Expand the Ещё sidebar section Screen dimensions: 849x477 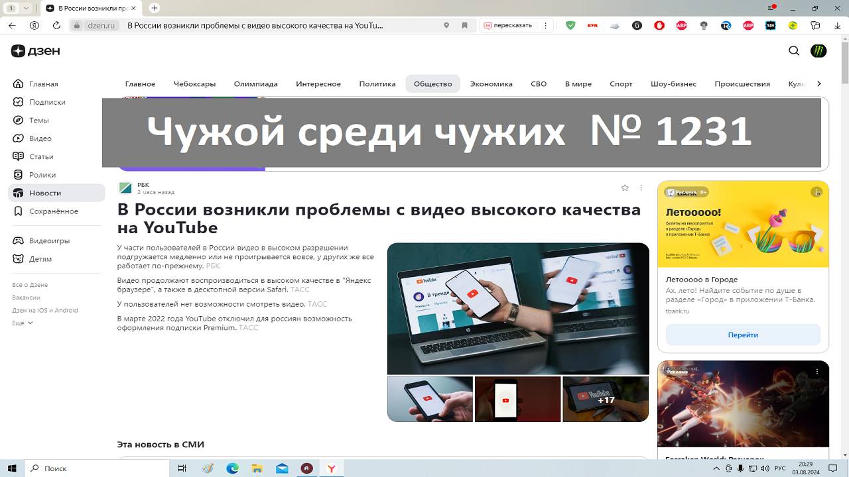[x=22, y=323]
